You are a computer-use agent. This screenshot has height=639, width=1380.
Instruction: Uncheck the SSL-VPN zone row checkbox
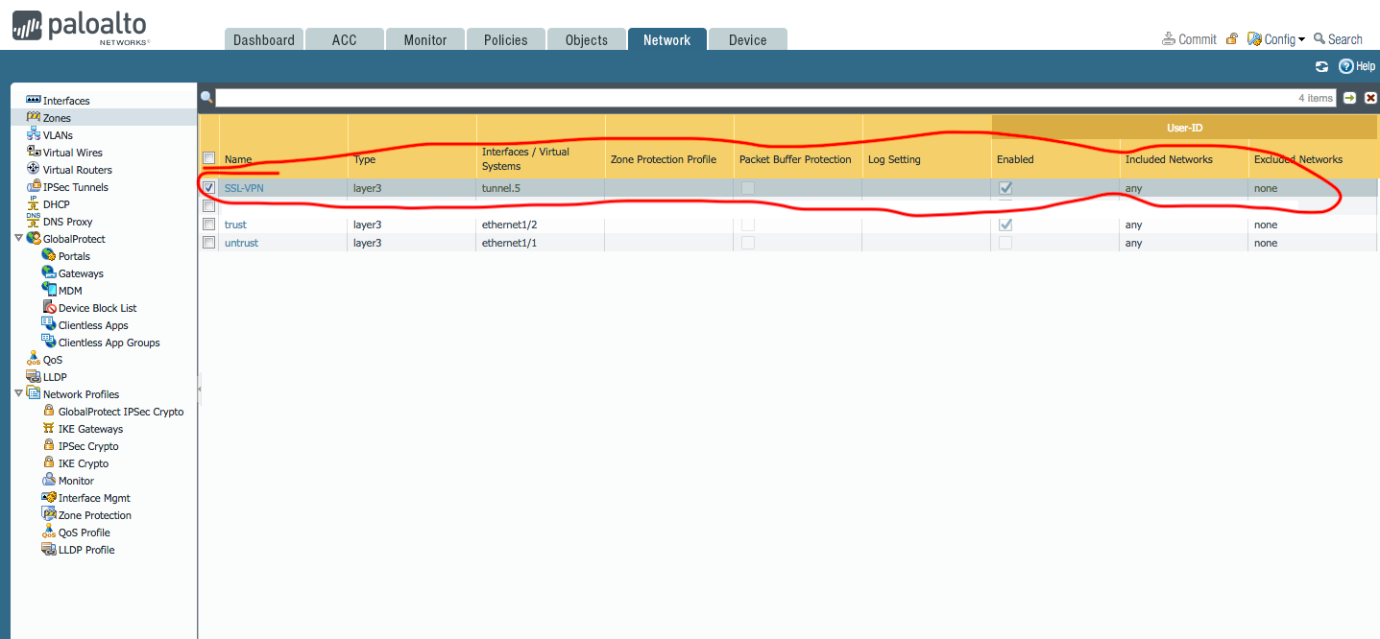(208, 188)
